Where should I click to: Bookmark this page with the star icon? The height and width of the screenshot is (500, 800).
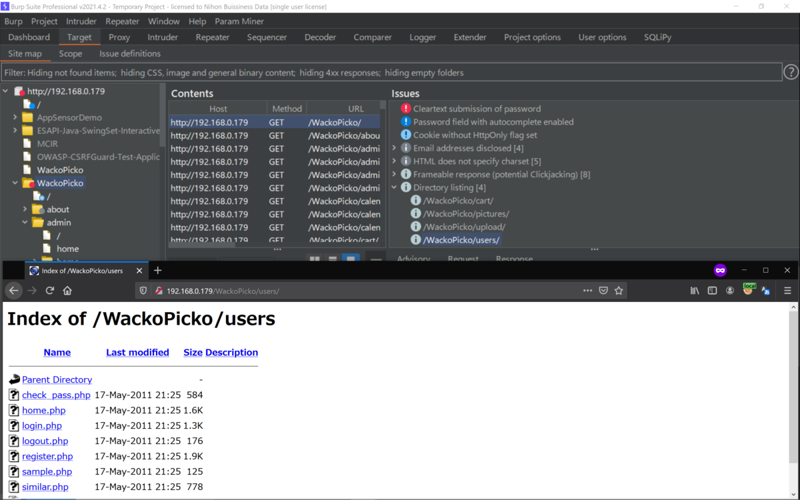click(x=619, y=291)
